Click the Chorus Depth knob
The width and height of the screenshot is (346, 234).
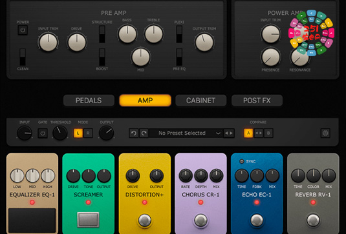pyautogui.click(x=200, y=176)
